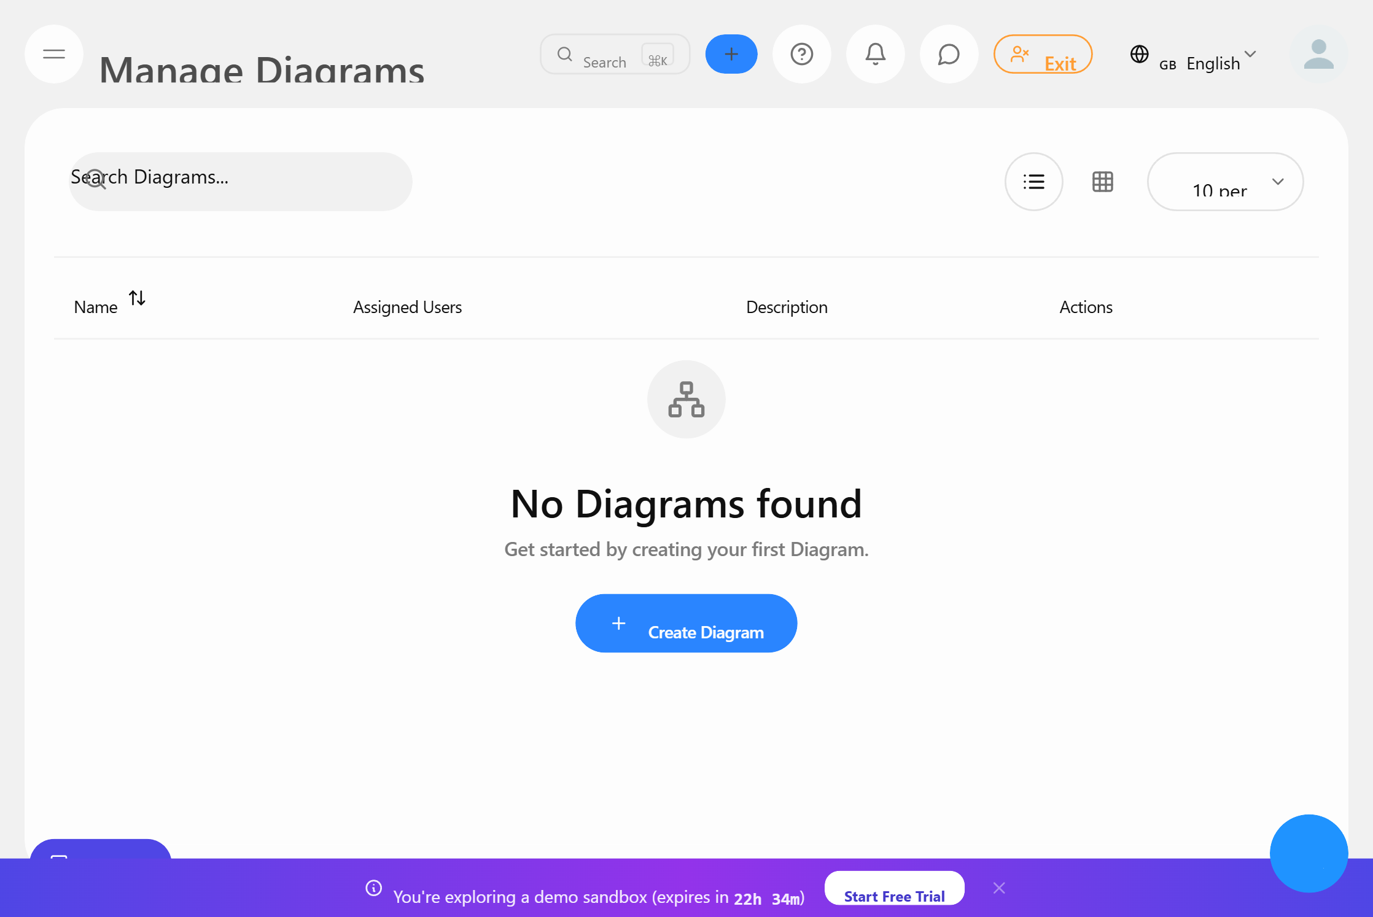
Task: Start Free Trial from the banner
Action: click(x=894, y=896)
